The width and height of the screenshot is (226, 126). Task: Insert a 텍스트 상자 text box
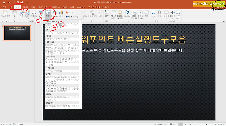click(x=114, y=15)
